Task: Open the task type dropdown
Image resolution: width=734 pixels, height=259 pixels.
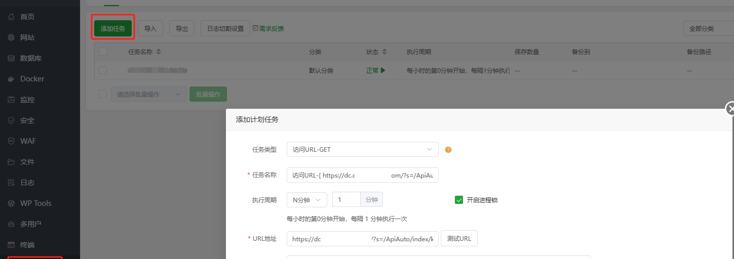Action: 362,149
